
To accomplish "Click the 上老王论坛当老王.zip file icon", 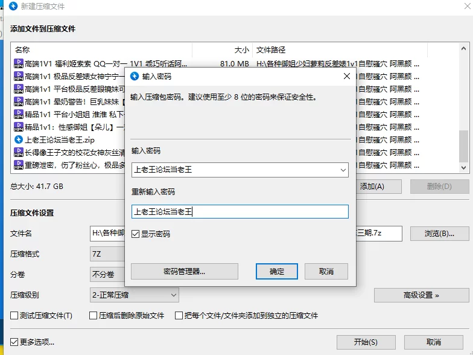I will click(x=18, y=140).
